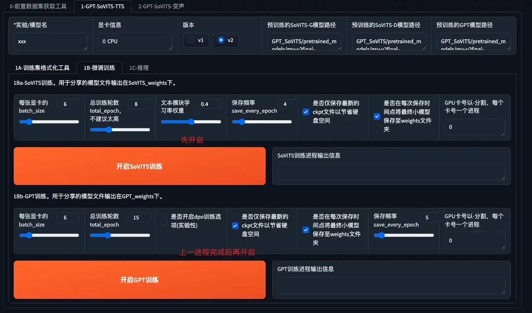Click GPT batch_size number box showing 6
This screenshot has width=532, height=313.
tap(68, 217)
